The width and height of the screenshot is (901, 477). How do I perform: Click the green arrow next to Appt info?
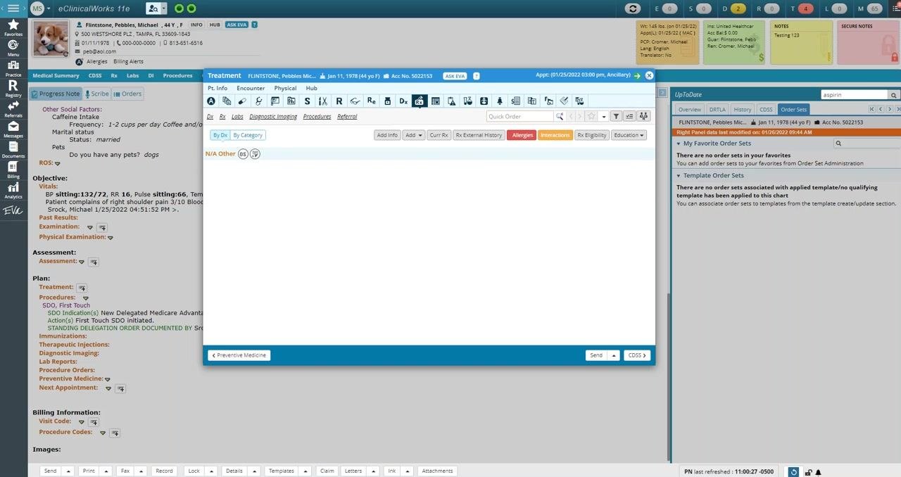pyautogui.click(x=637, y=75)
